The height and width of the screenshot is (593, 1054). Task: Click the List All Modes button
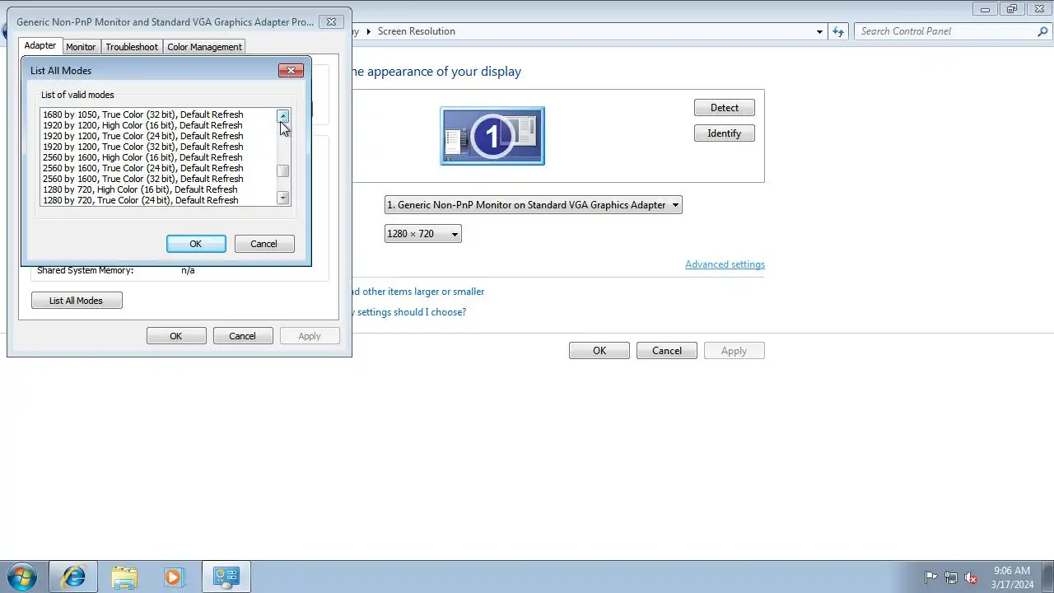[x=77, y=301]
